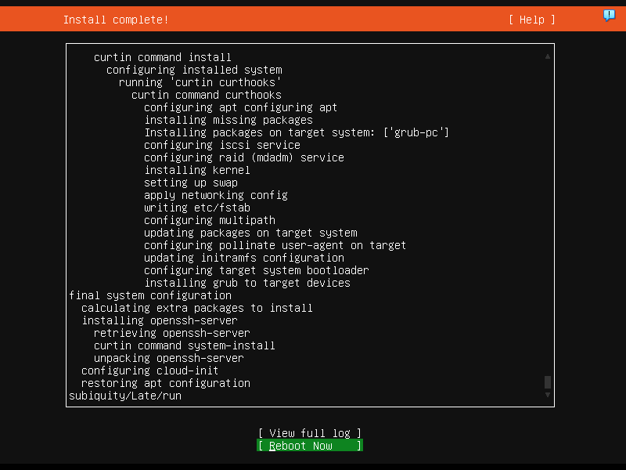Screen dimensions: 626x470
Task: Click the Reboot Now button
Action: (x=310, y=446)
